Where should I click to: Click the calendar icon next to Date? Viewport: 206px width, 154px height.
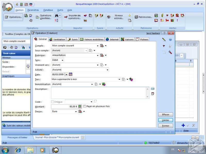point(71,74)
